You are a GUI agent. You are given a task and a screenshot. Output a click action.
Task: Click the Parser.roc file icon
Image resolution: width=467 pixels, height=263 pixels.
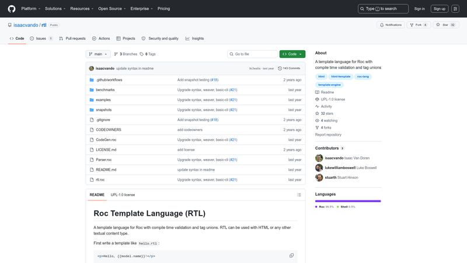92,160
